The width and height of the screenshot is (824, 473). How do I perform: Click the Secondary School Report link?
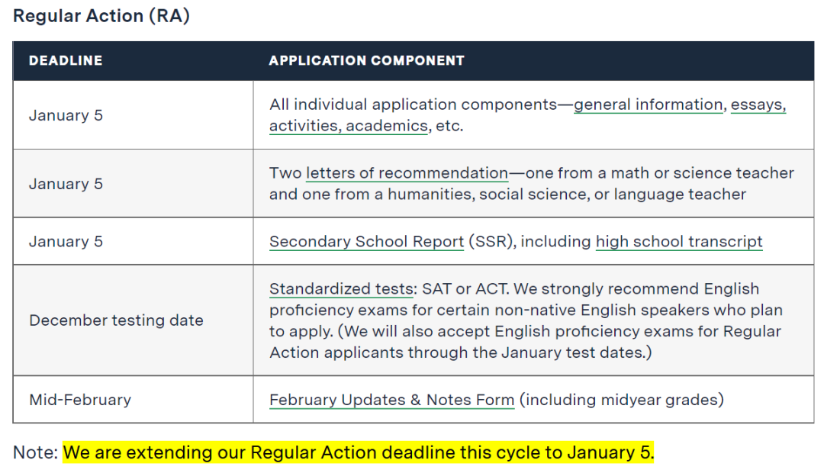(366, 242)
